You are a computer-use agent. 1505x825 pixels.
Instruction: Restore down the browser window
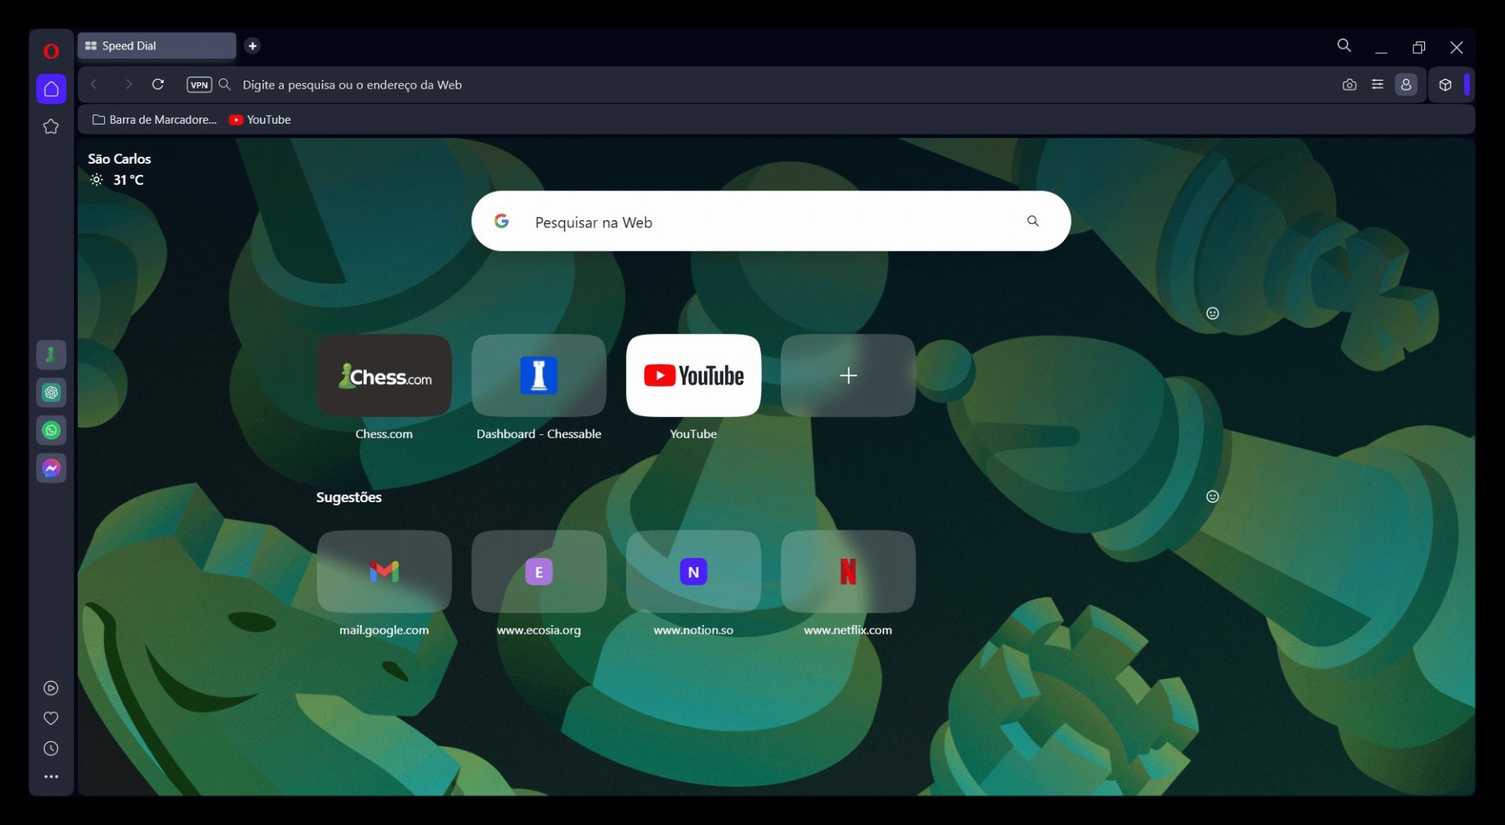(1419, 47)
